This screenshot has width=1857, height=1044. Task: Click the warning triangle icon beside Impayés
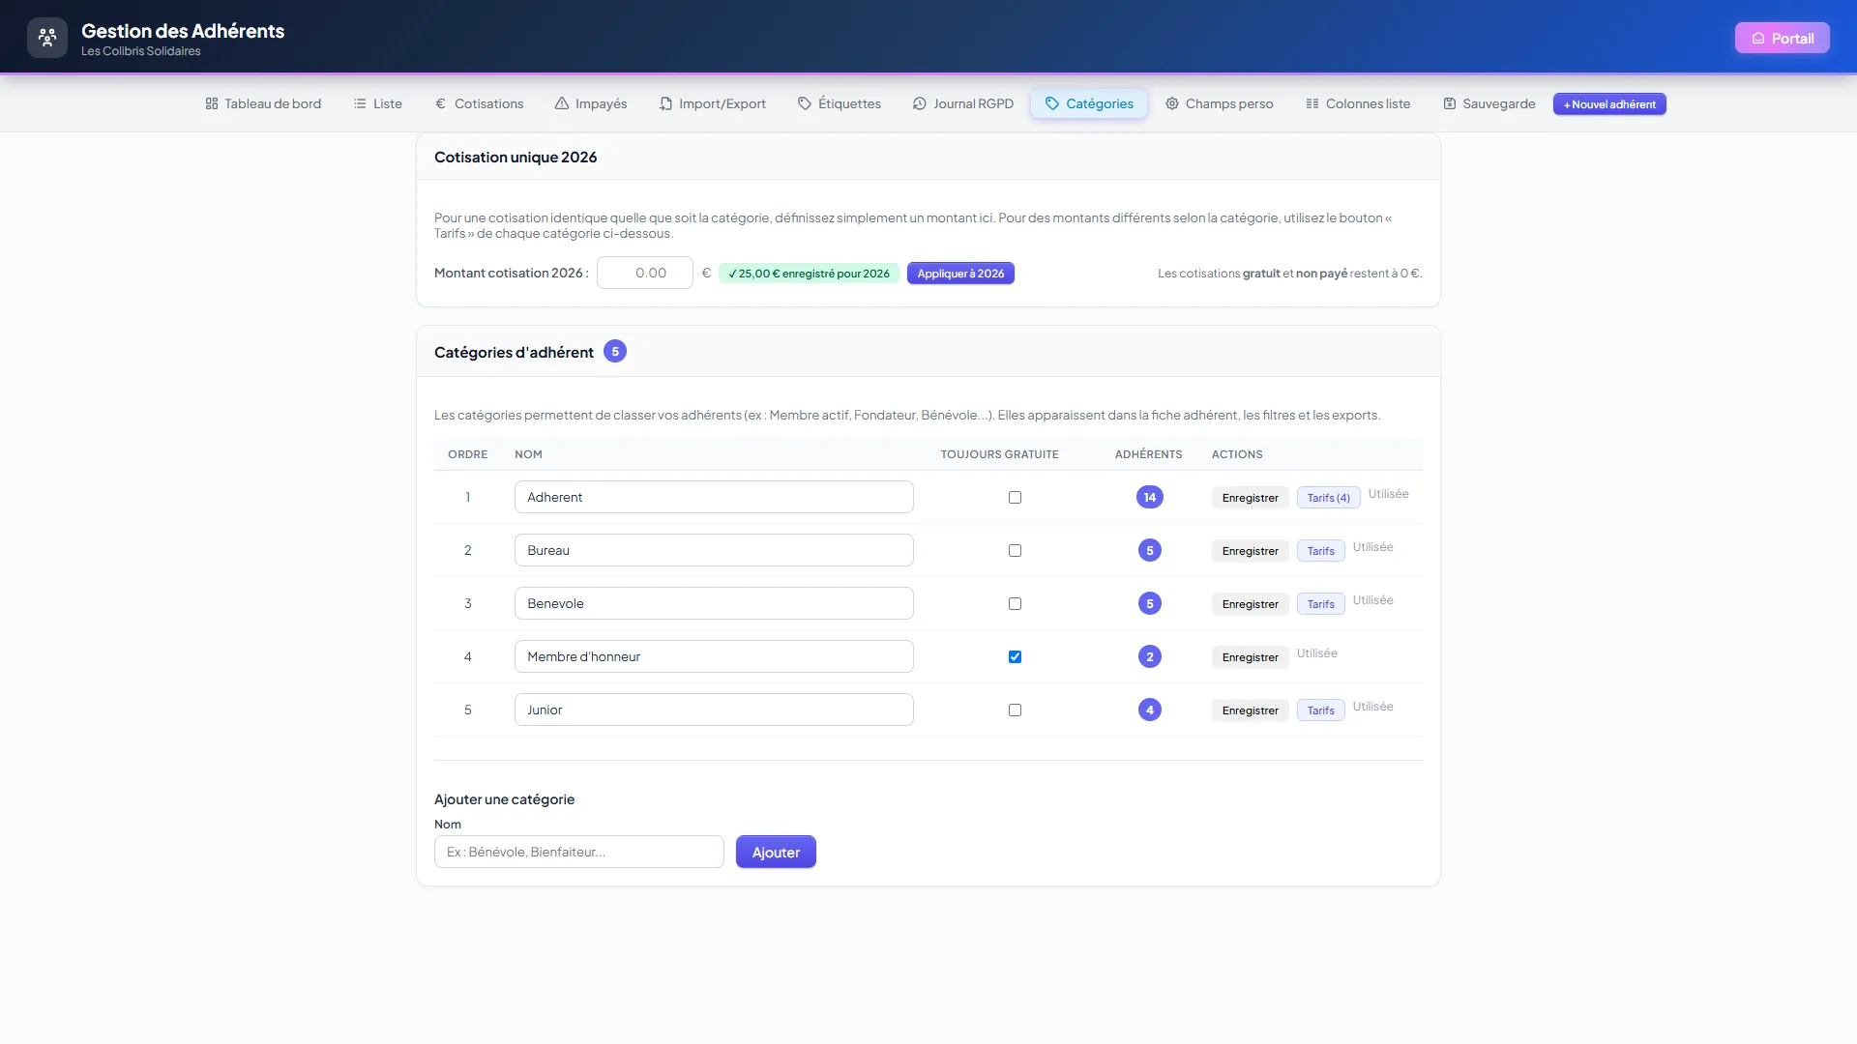click(x=562, y=103)
